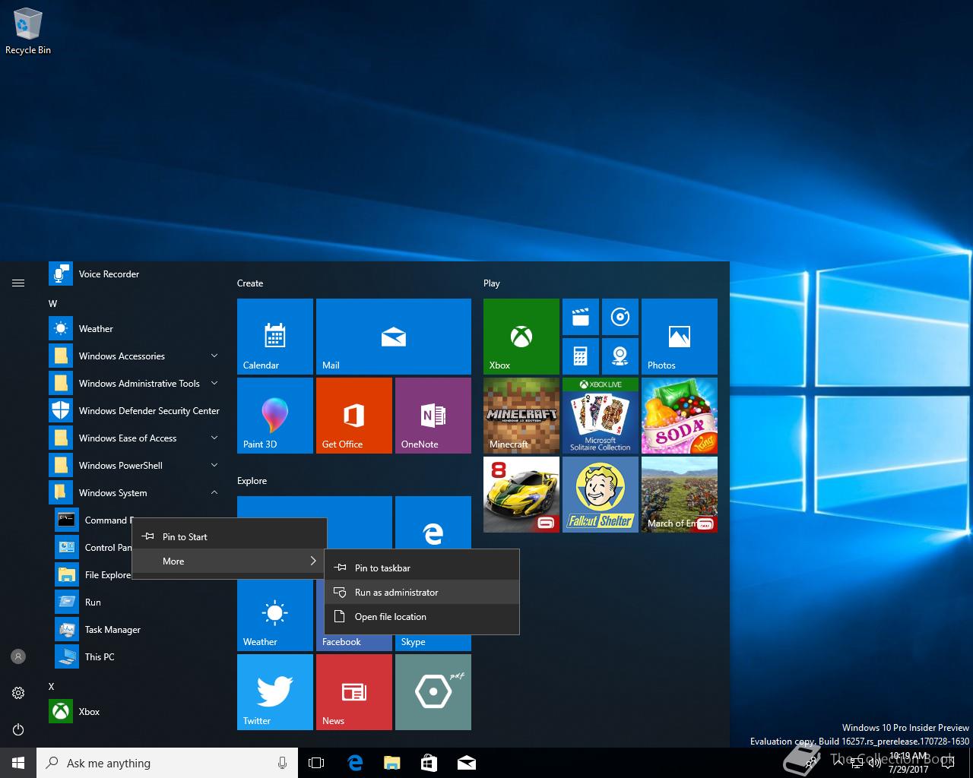Open the March of Empires tile
Viewport: 973px width, 778px height.
click(x=680, y=495)
